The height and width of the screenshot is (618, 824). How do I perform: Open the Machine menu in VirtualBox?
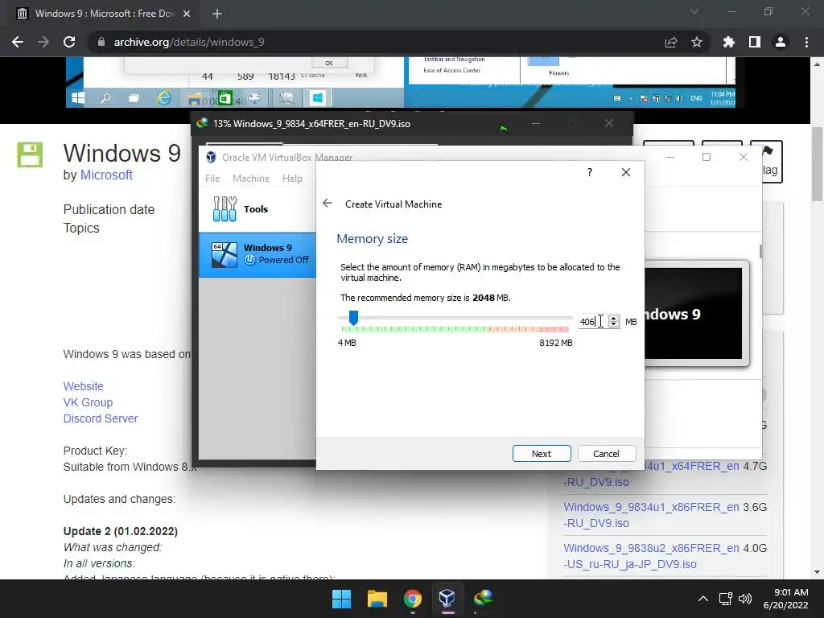pos(251,178)
